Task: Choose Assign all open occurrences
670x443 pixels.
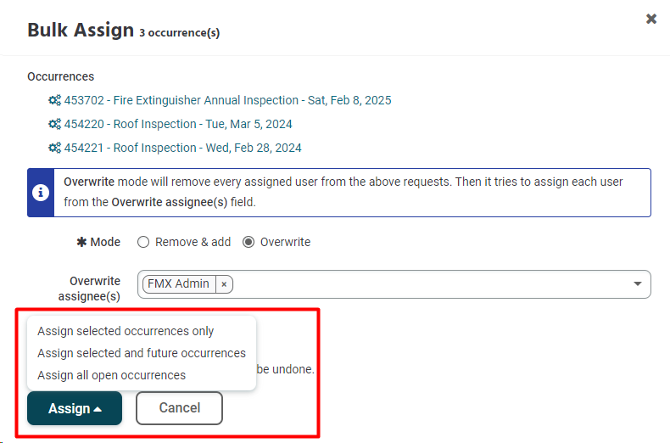Action: tap(111, 375)
